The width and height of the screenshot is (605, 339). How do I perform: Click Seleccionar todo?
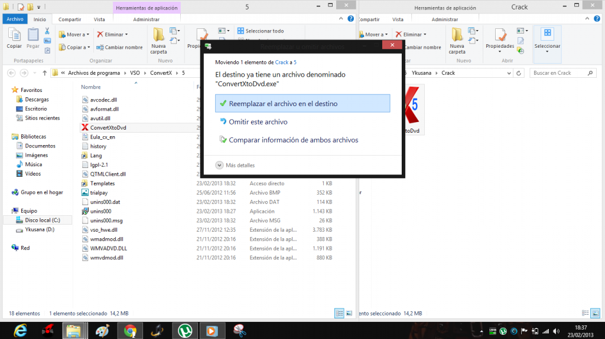click(x=261, y=31)
